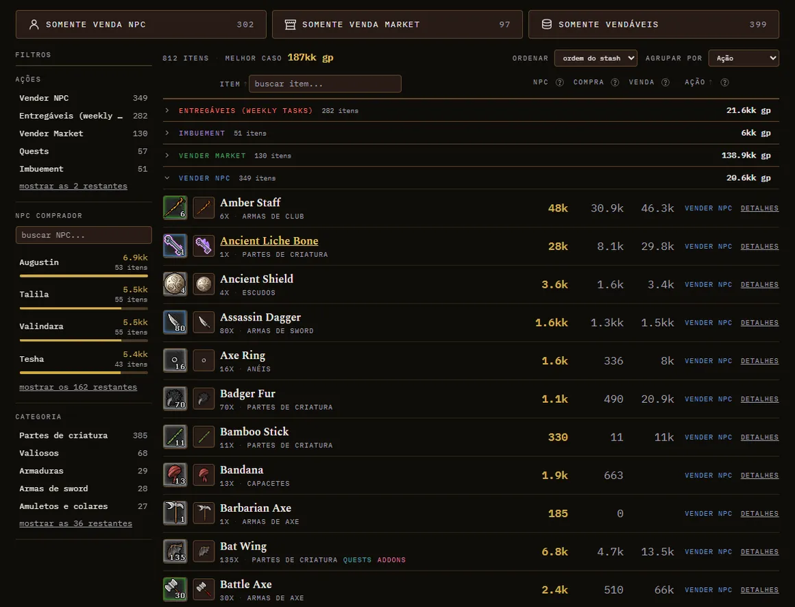Expand the Imbuement group
Image resolution: width=795 pixels, height=607 pixels.
[471, 133]
